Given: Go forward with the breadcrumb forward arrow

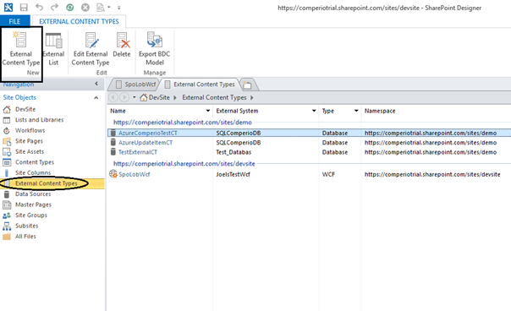Looking at the screenshot, I should 124,97.
